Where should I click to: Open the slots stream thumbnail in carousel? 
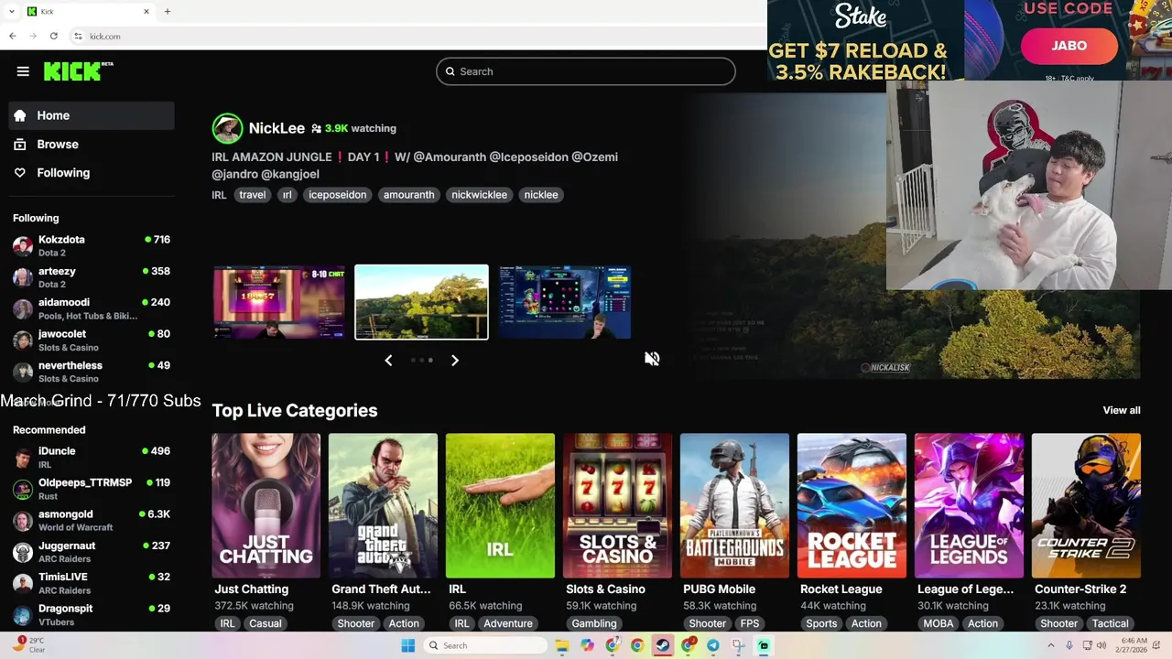tap(279, 302)
